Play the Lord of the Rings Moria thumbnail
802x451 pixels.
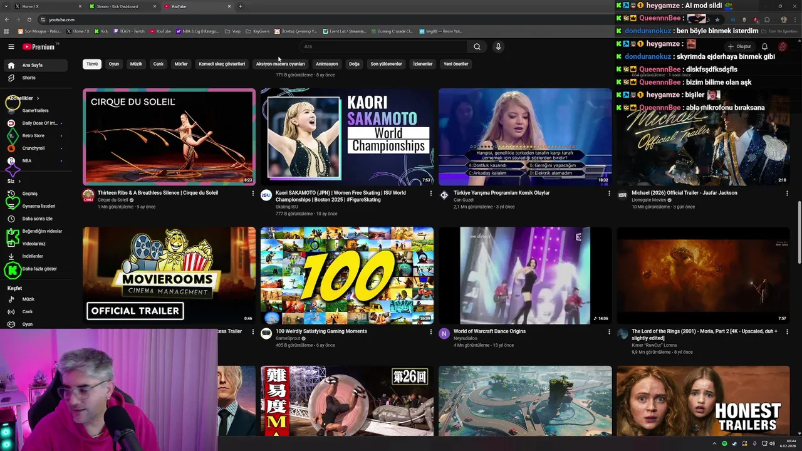[703, 276]
